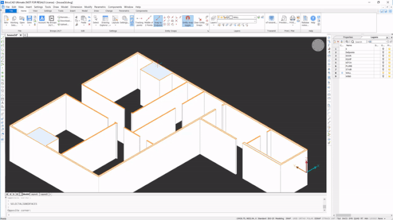Switch to the Properties panel tab
The image size is (393, 220).
tap(348, 38)
